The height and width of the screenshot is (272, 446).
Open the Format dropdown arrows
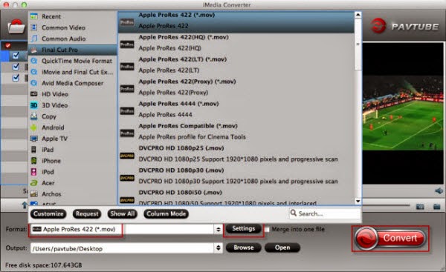click(x=218, y=229)
